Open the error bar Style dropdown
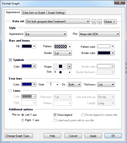The width and height of the screenshot is (127, 143). click(53, 84)
